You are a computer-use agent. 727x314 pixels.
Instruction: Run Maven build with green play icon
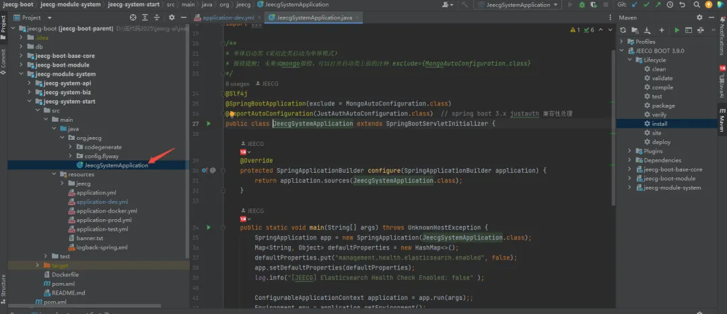(x=677, y=30)
